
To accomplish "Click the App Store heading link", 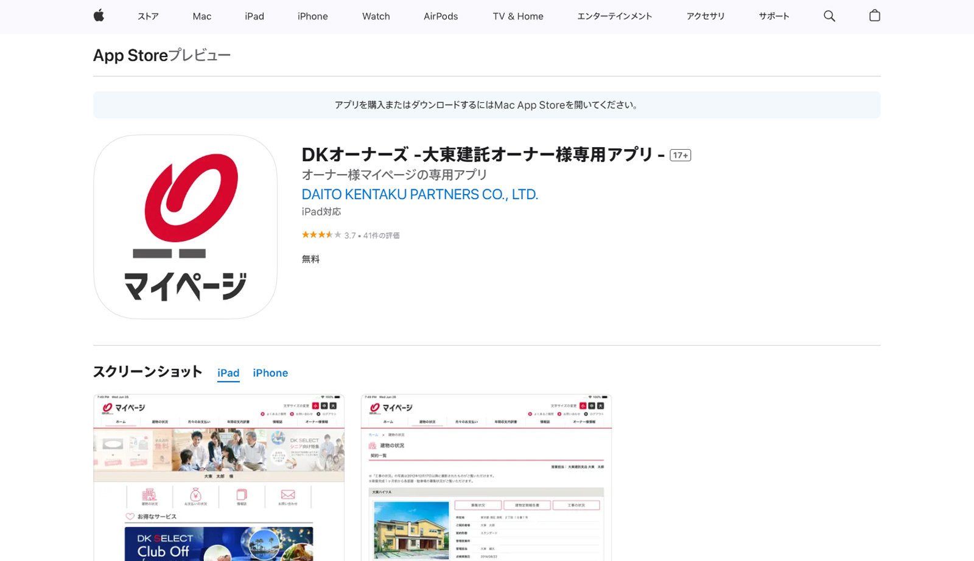I will pyautogui.click(x=130, y=55).
